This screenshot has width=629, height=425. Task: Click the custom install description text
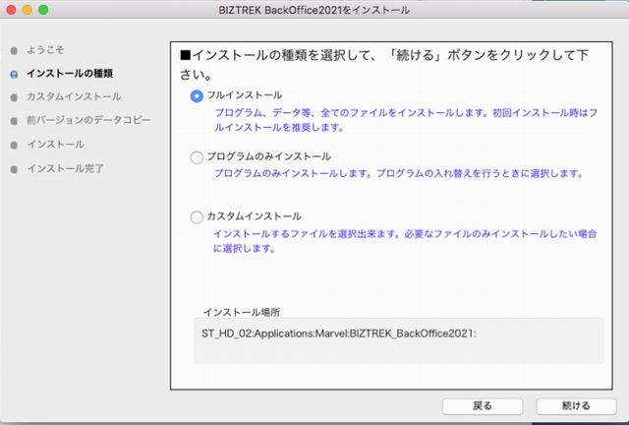click(x=405, y=241)
